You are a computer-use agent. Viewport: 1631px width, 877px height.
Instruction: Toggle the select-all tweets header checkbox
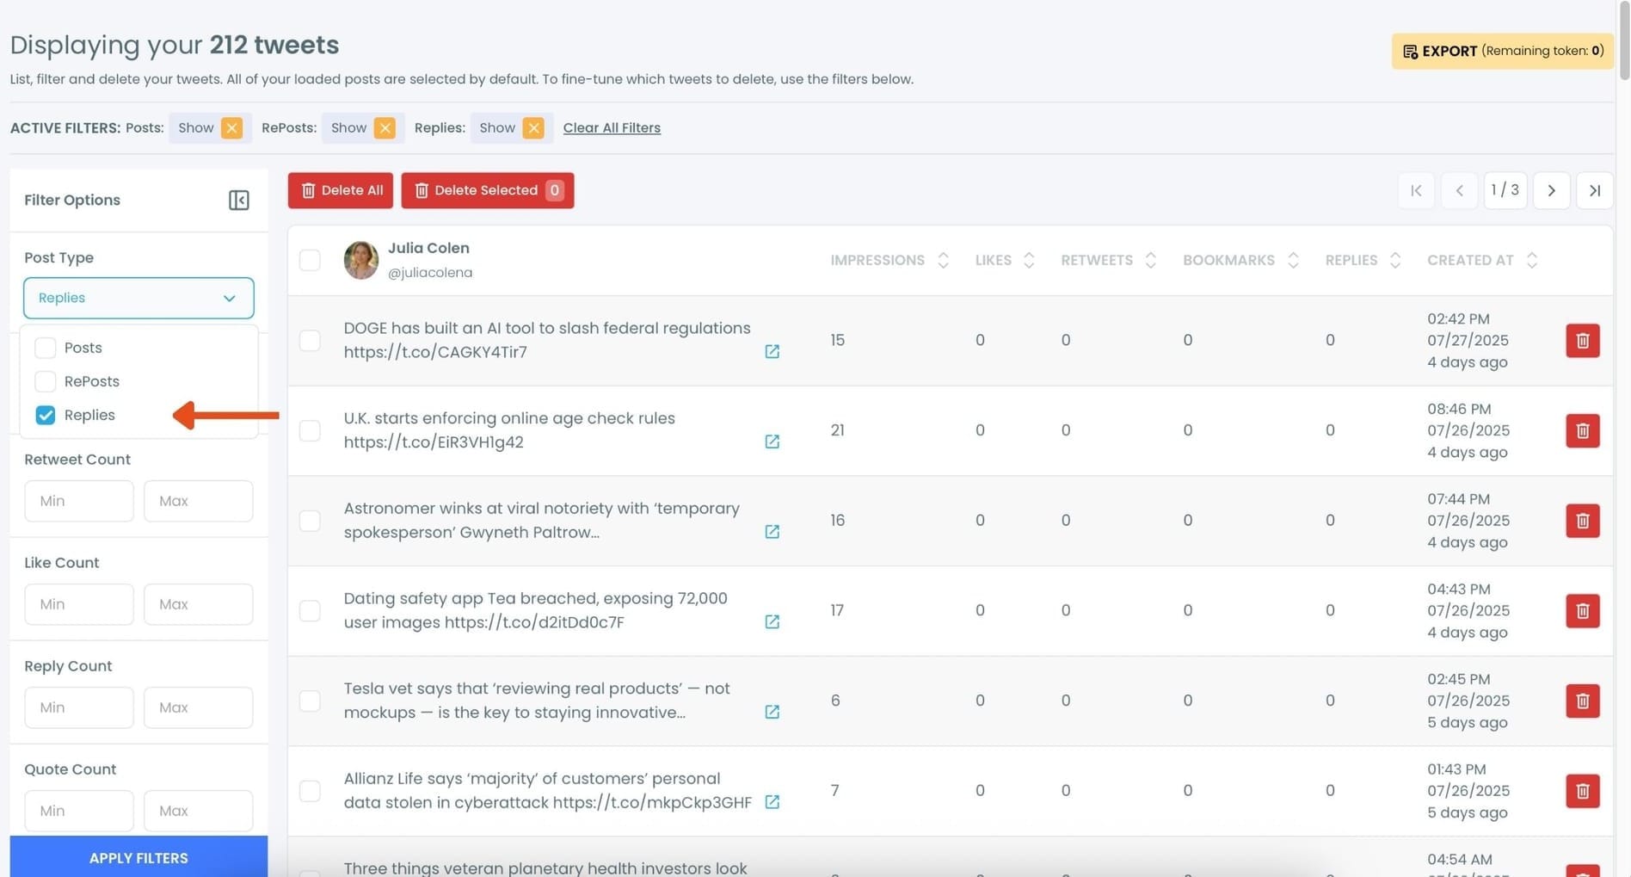pos(310,260)
